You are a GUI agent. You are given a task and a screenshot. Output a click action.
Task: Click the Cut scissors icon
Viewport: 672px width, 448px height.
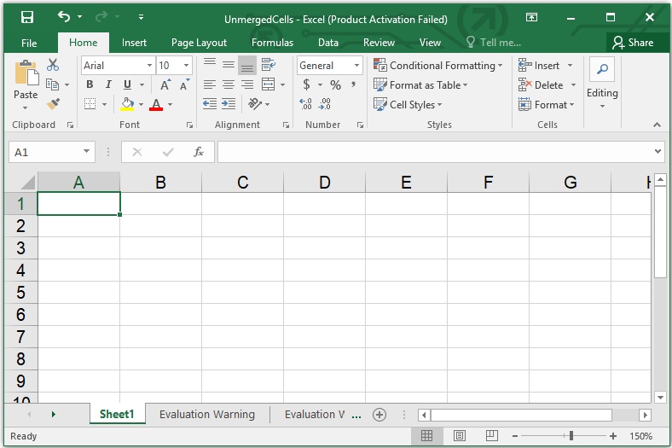[53, 65]
